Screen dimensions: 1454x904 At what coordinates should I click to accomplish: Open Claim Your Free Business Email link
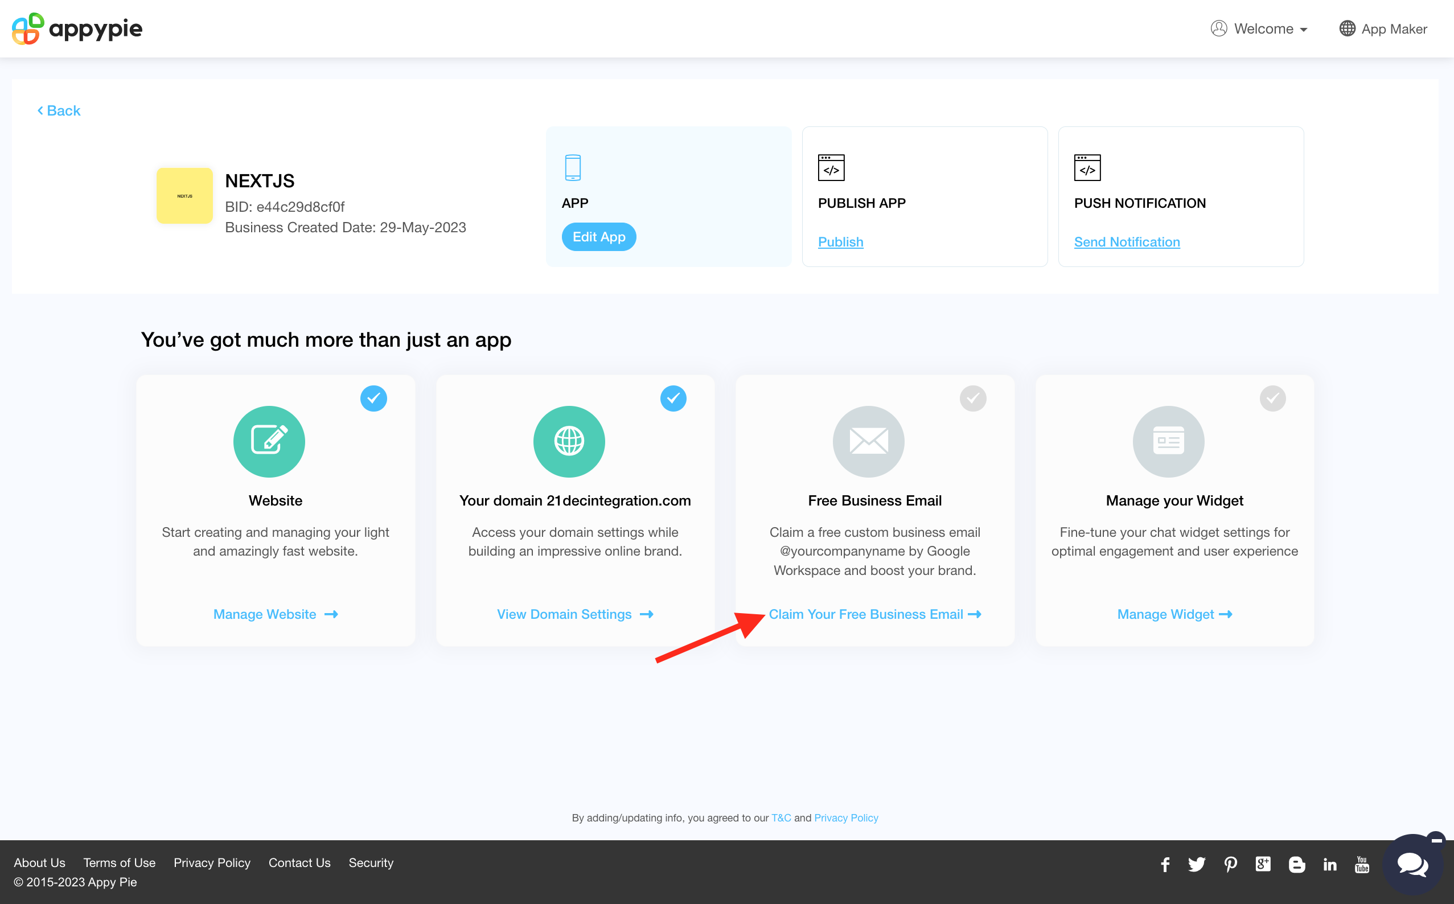click(x=875, y=615)
